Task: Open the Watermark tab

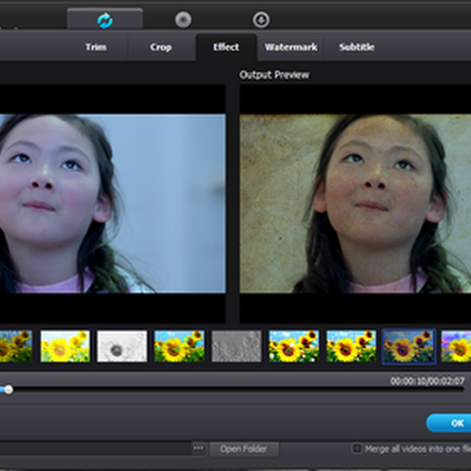Action: pos(291,48)
